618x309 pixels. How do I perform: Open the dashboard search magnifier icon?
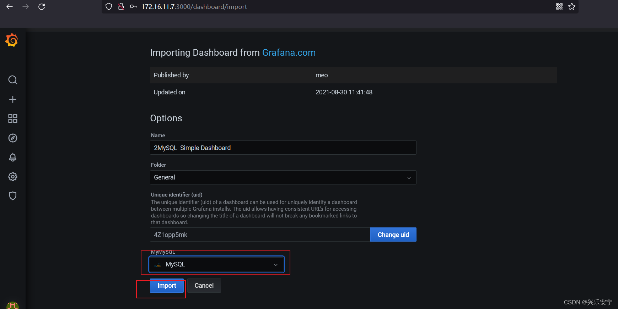(x=13, y=80)
